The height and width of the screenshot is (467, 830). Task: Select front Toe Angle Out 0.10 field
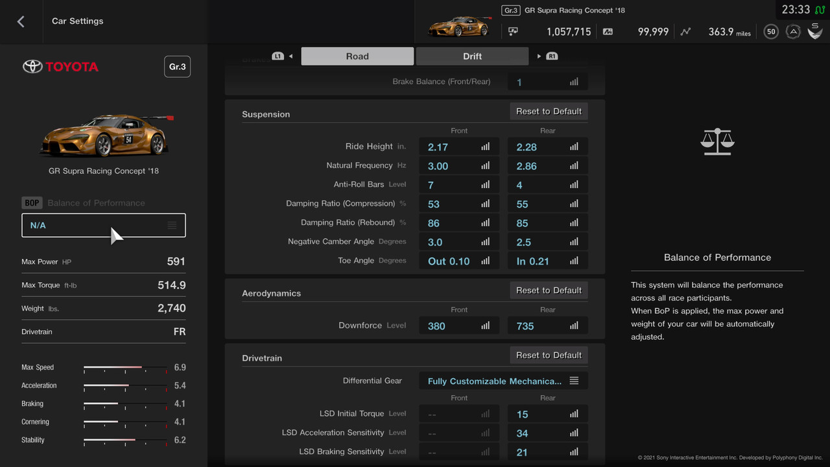[x=459, y=261]
